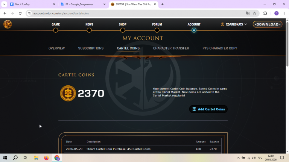Open the Chrome profile avatar
Image resolution: width=289 pixels, height=162 pixels.
click(x=276, y=13)
